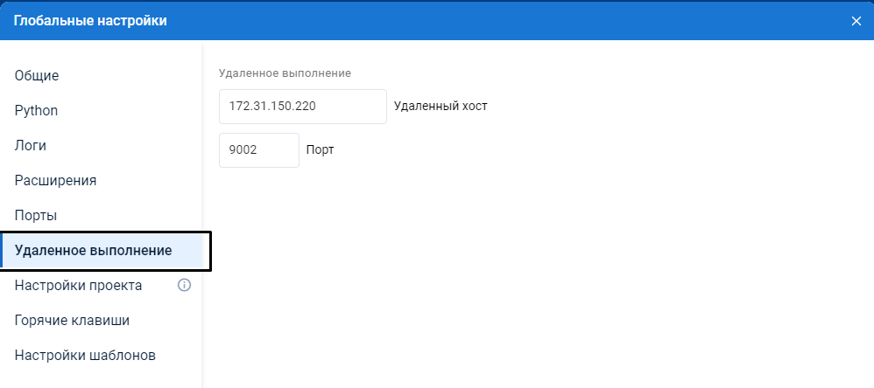Click the Удаленное выполнение heading in the panel
The width and height of the screenshot is (874, 388).
[x=285, y=73]
